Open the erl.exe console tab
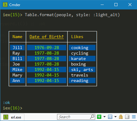This screenshot has height=121, width=137. pos(13,117)
